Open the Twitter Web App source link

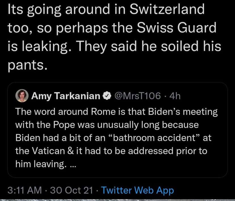(137, 190)
